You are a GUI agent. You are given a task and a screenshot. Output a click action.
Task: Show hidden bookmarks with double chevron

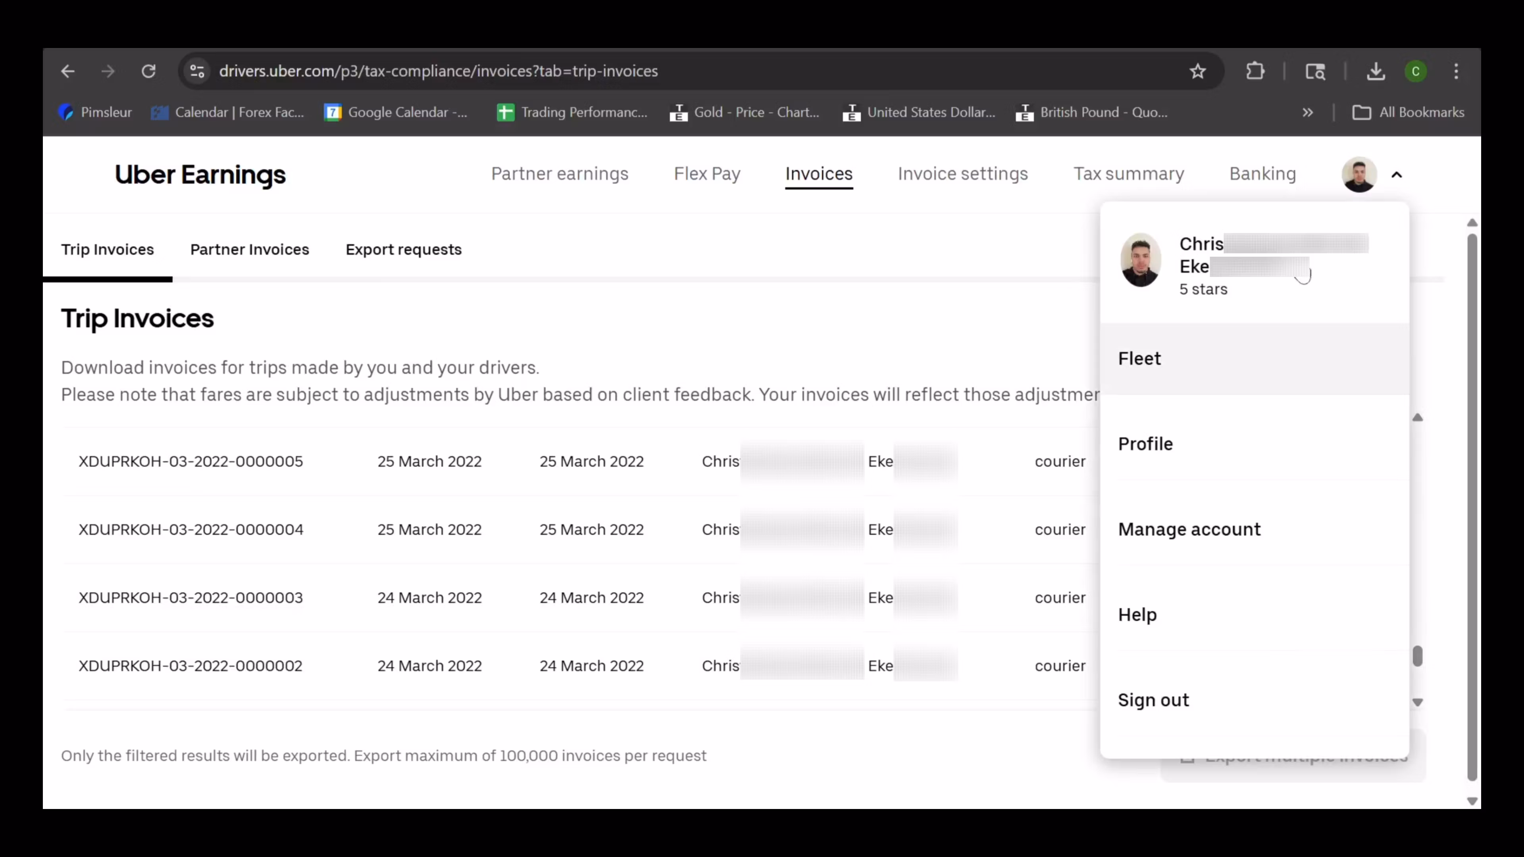click(x=1307, y=112)
